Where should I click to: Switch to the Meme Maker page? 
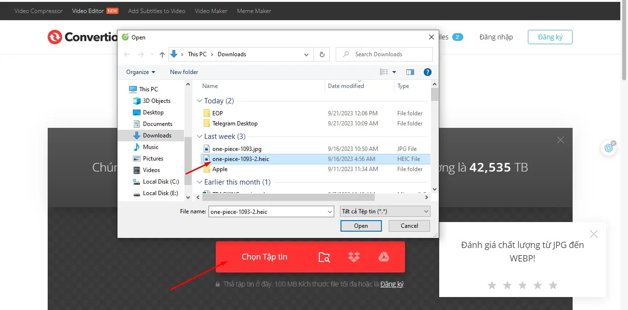click(x=254, y=11)
